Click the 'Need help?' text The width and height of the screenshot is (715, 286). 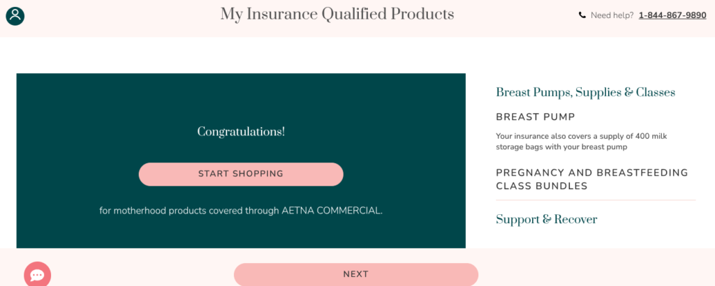tap(612, 15)
